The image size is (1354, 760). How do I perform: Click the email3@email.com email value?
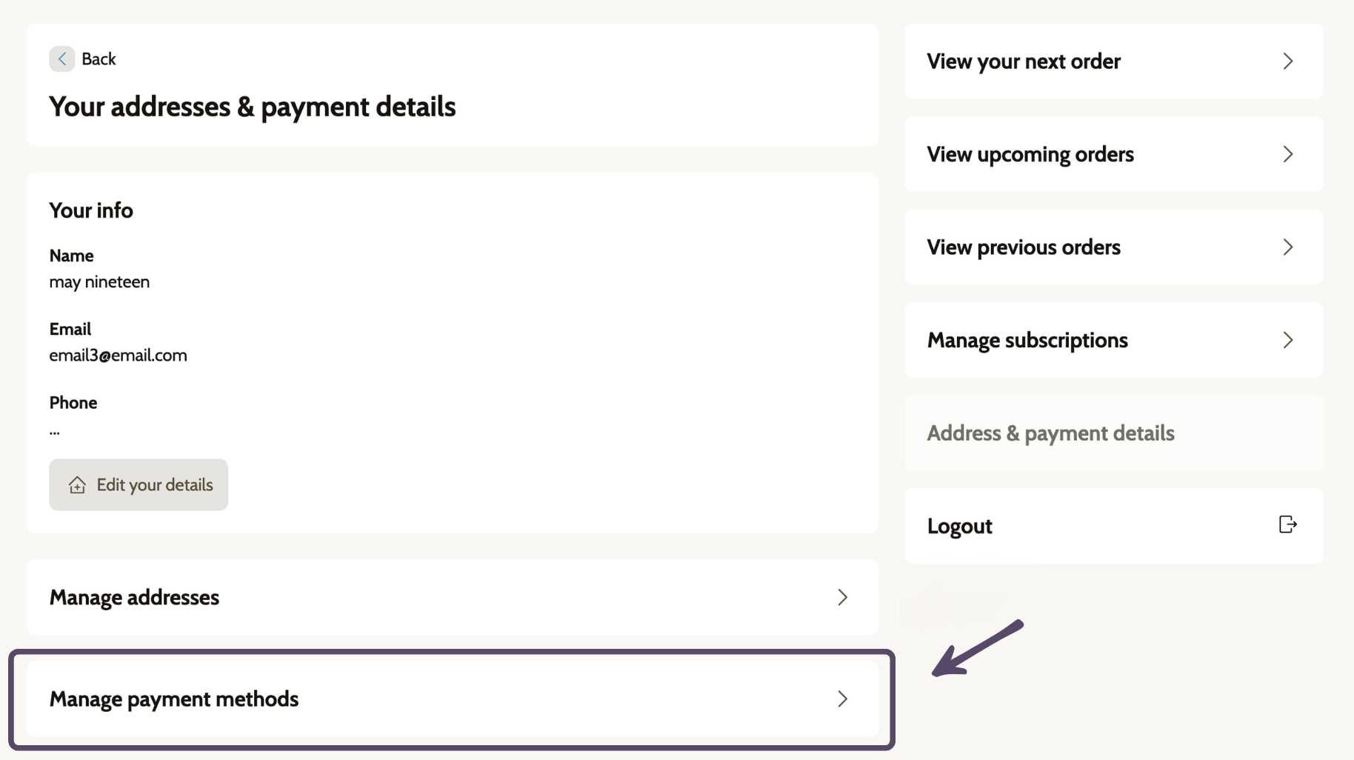pos(119,356)
